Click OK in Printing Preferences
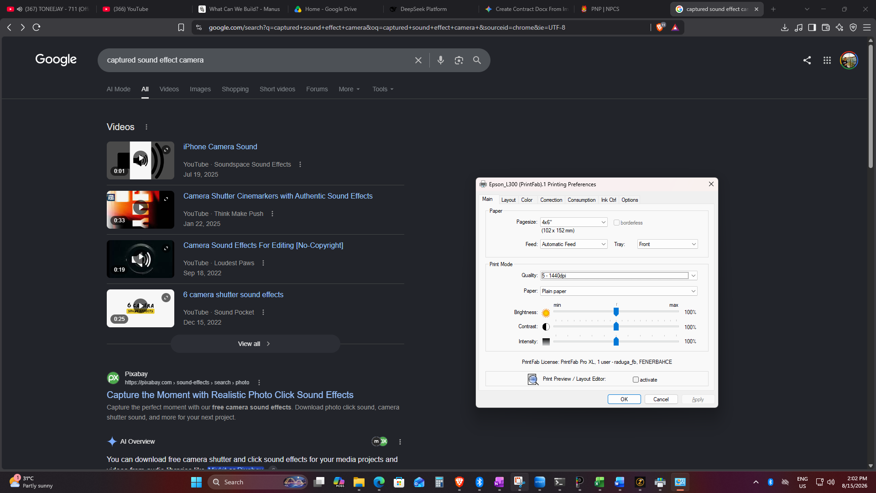Screen dimensions: 876x493 click(624, 399)
